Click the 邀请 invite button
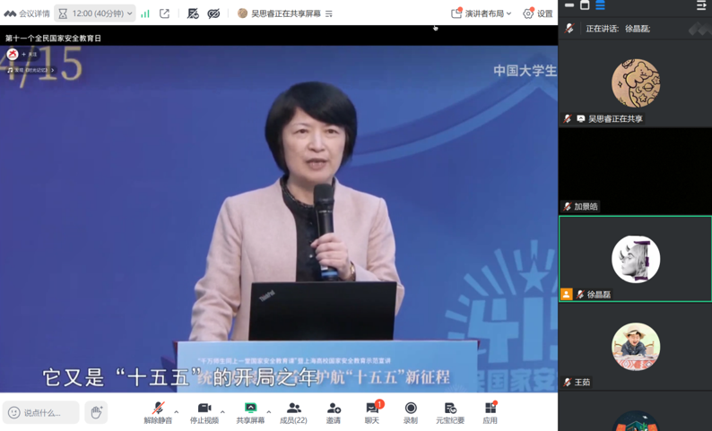The height and width of the screenshot is (431, 712). point(334,412)
